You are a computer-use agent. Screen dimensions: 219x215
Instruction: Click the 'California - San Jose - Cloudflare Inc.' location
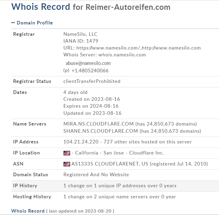coord(119,153)
